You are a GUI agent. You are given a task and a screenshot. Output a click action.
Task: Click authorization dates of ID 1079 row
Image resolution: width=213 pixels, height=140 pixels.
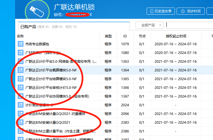click(176, 44)
